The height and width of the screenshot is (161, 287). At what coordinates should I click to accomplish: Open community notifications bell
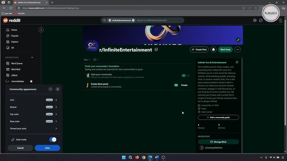coord(213,50)
